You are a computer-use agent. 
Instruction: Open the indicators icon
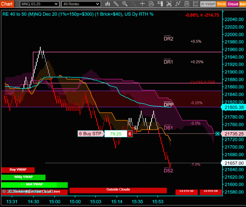[x=178, y=4]
